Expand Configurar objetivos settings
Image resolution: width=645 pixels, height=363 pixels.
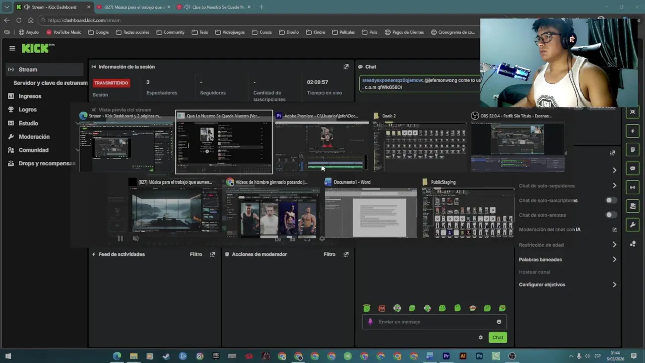614,285
